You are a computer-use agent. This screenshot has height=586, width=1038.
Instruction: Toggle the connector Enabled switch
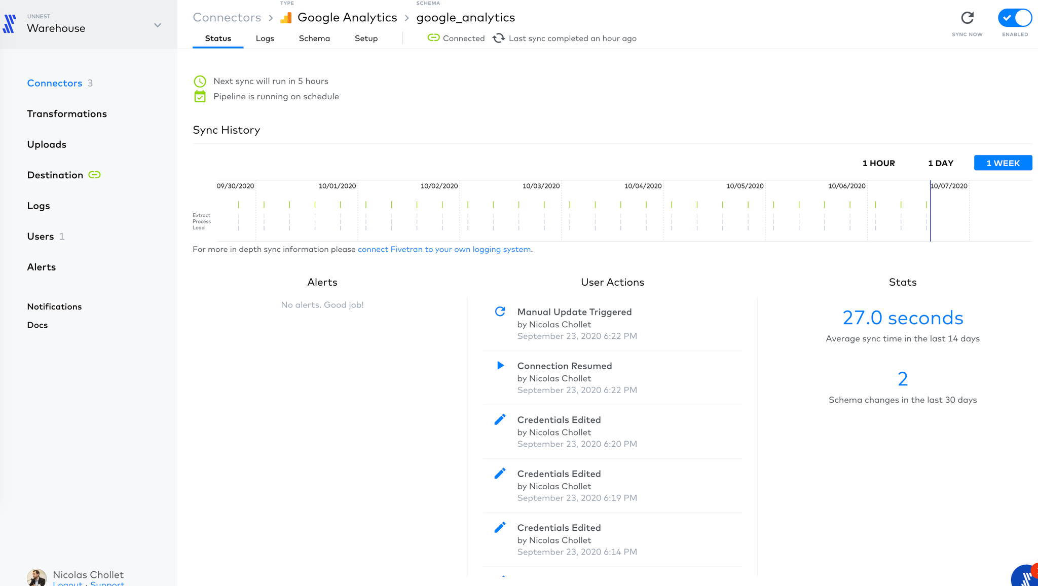pyautogui.click(x=1015, y=18)
